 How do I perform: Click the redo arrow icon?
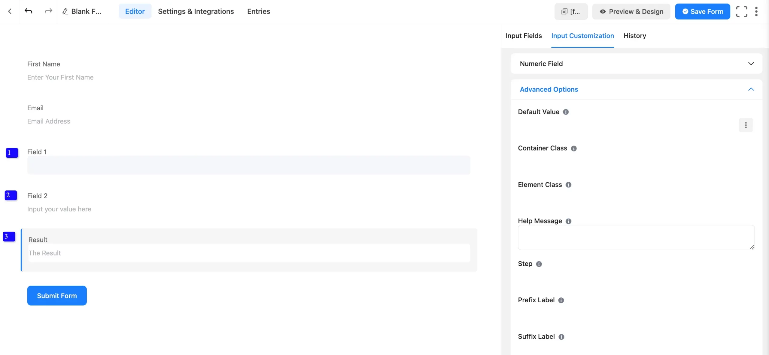[48, 11]
